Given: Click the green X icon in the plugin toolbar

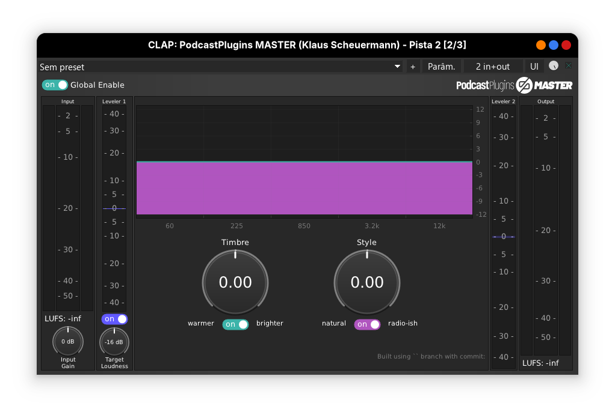Looking at the screenshot, I should click(568, 66).
